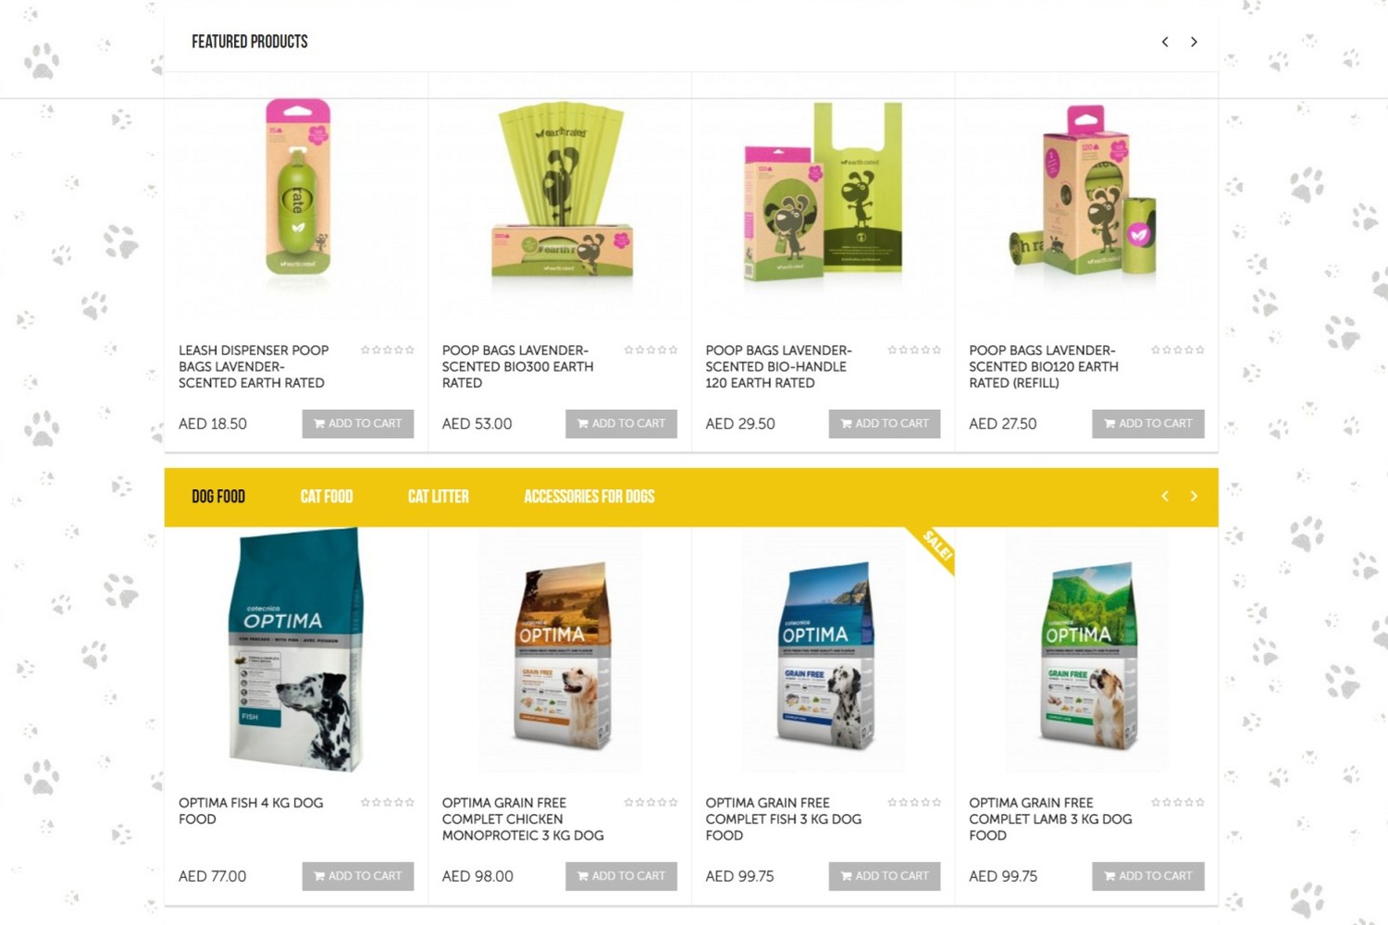Click star rating for Poop Bags BIO300
The width and height of the screenshot is (1388, 925).
pos(651,350)
